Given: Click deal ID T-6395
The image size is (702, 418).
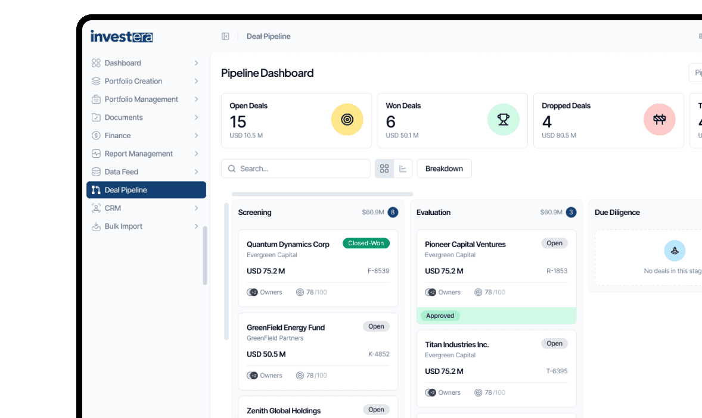Looking at the screenshot, I should click(557, 371).
